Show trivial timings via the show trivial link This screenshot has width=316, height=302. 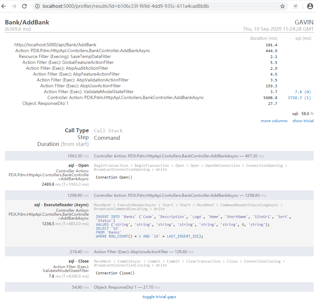click(x=303, y=121)
